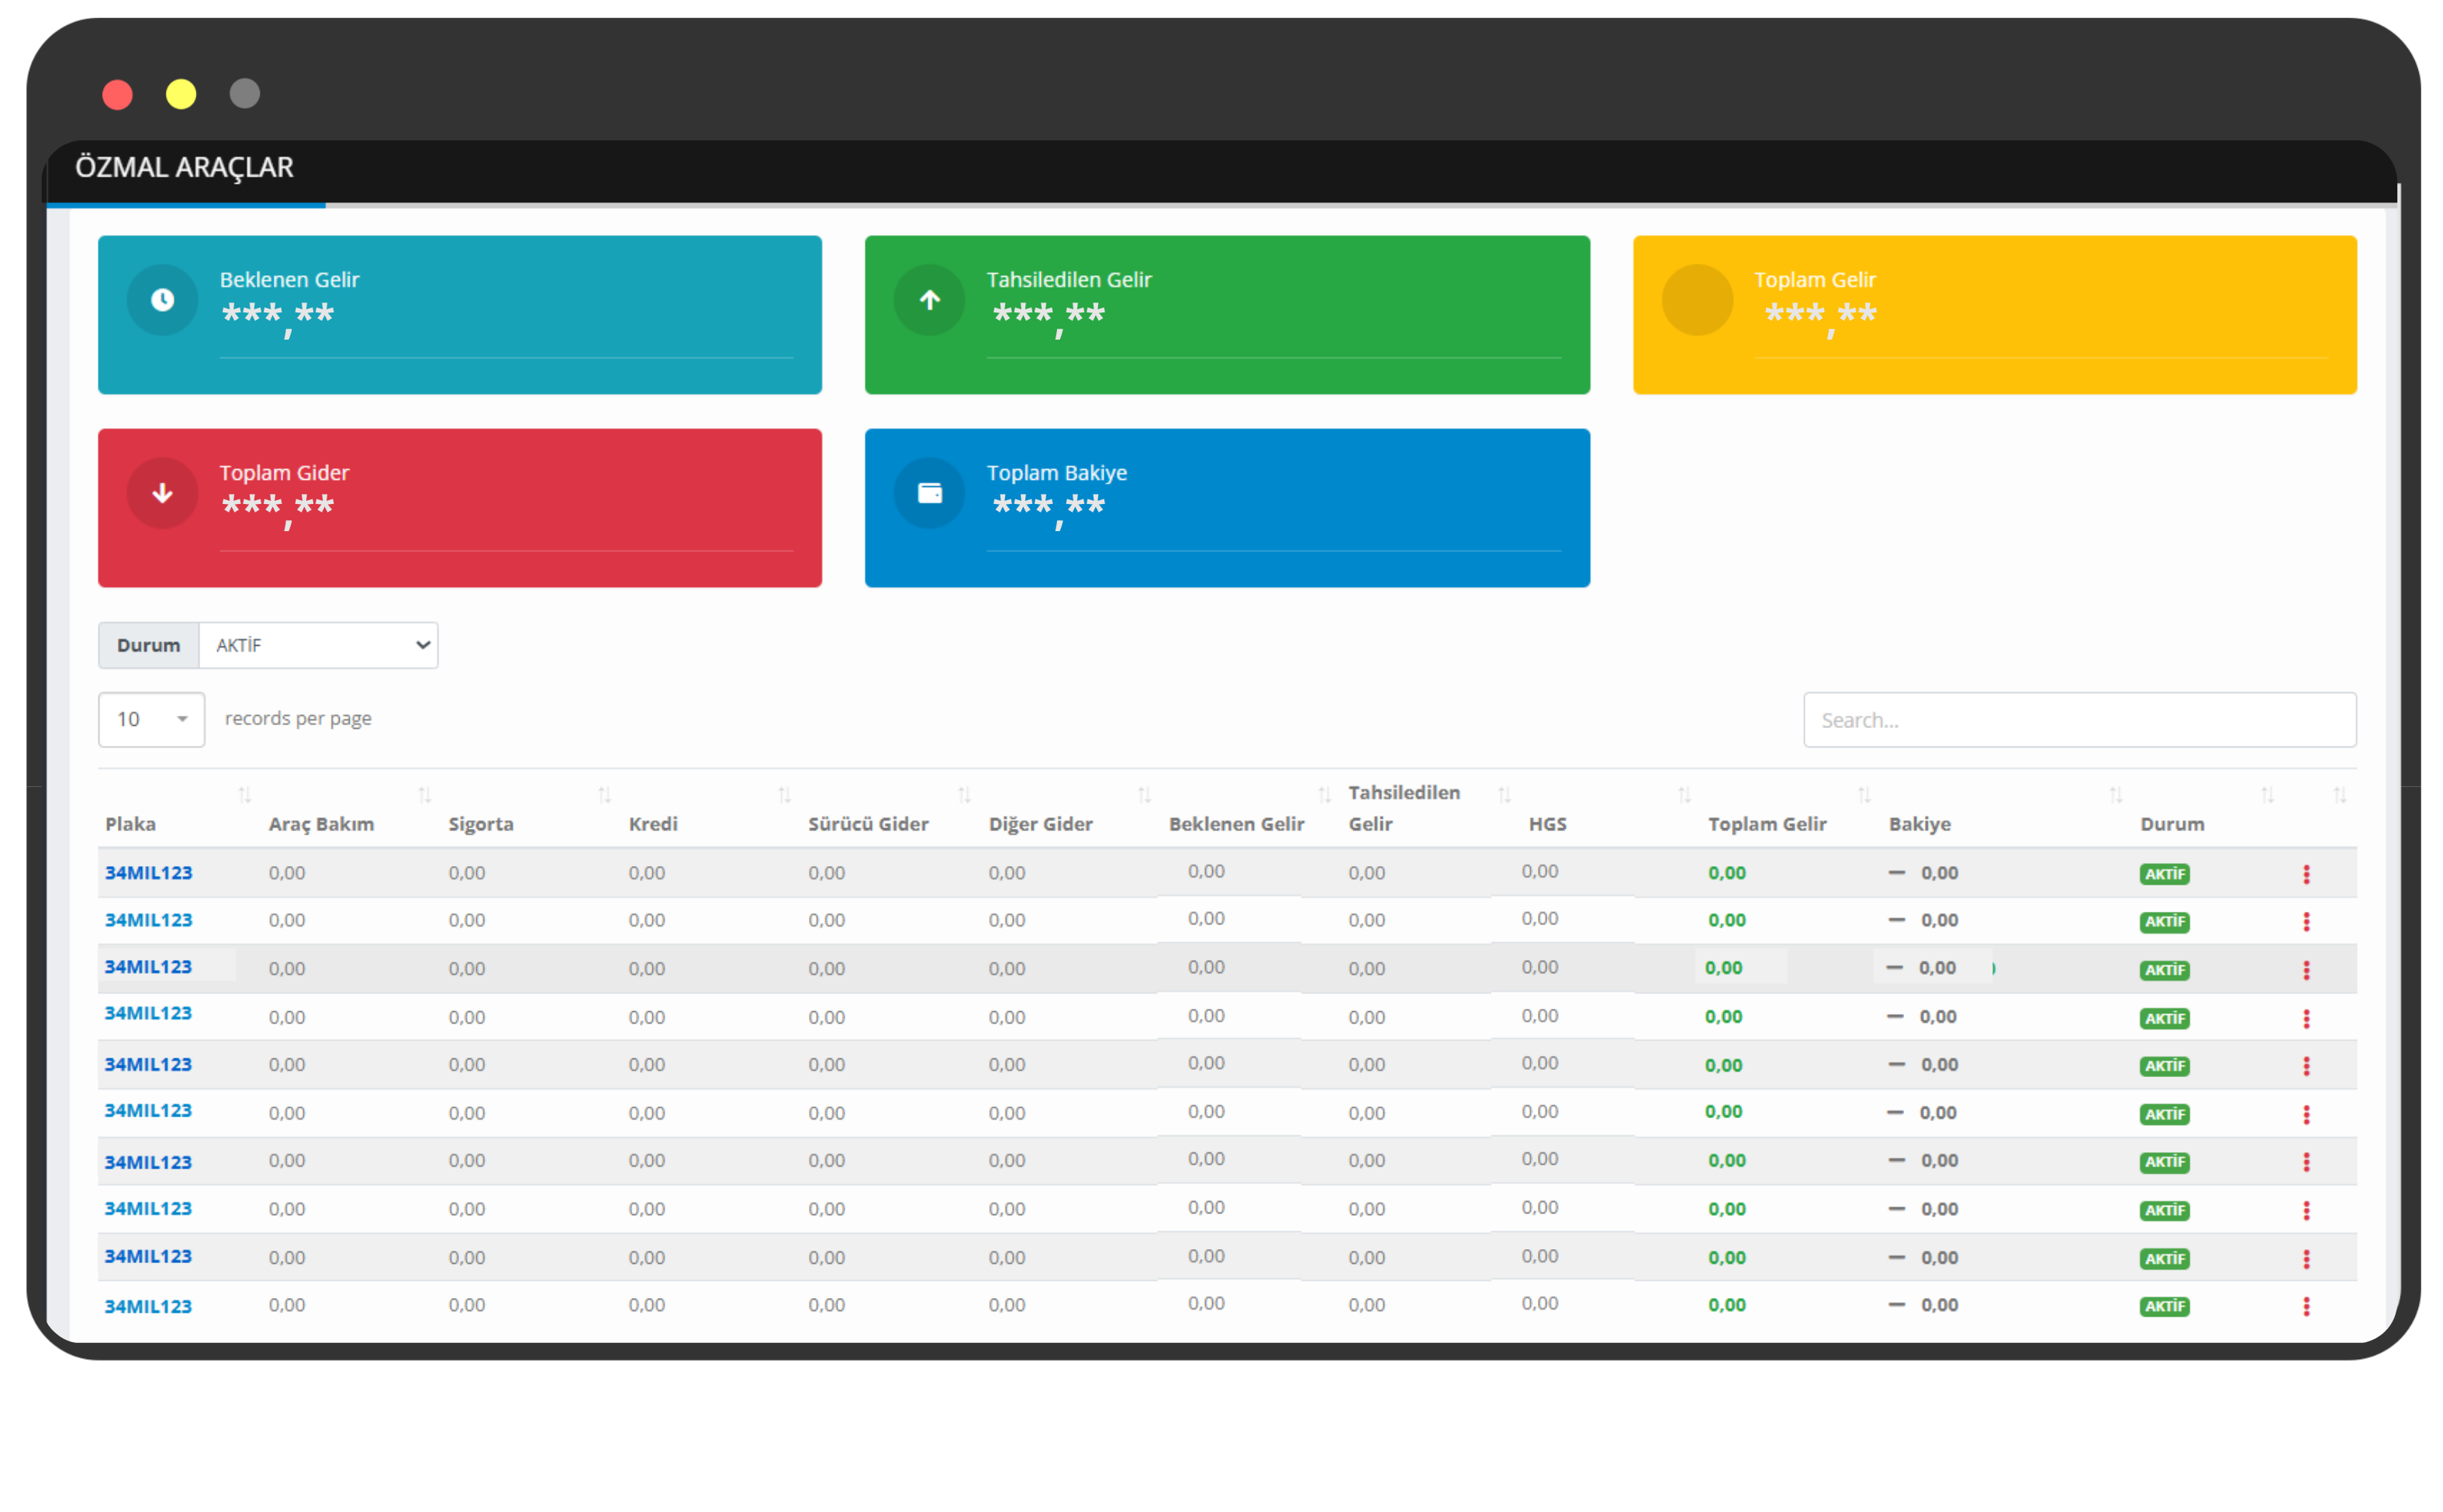Open the three-dot menu in the last table row
The width and height of the screenshot is (2443, 1512).
click(x=2306, y=1306)
